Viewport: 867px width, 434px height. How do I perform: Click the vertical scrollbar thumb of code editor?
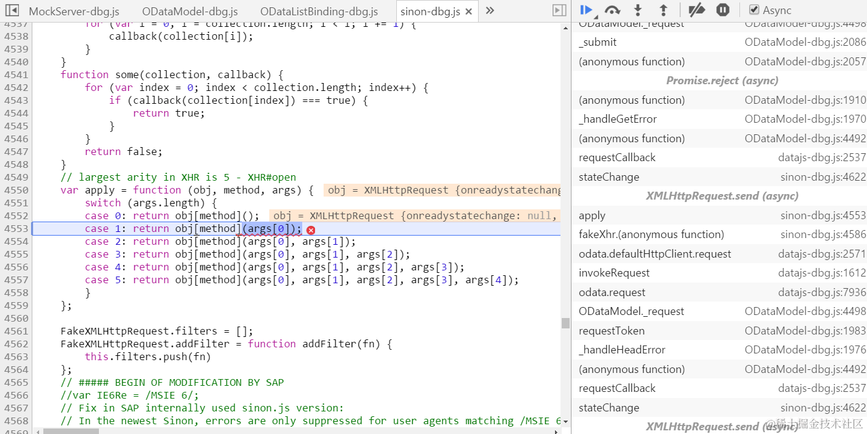click(x=565, y=323)
